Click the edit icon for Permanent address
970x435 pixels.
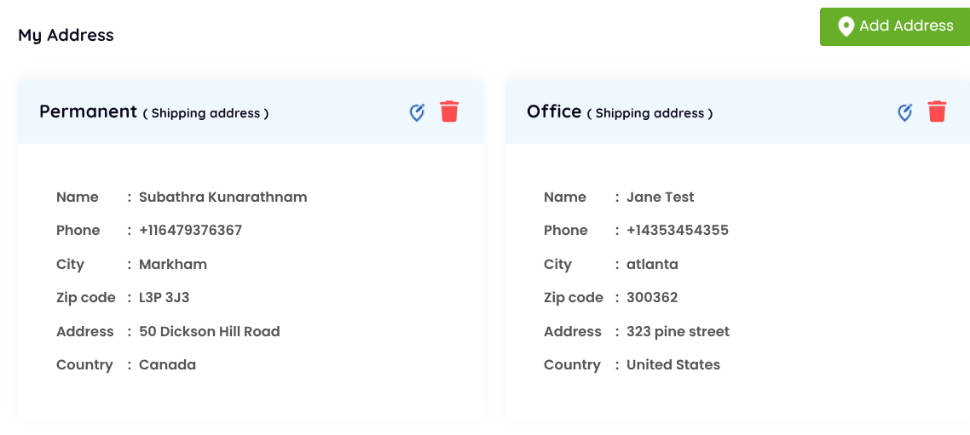tap(417, 112)
